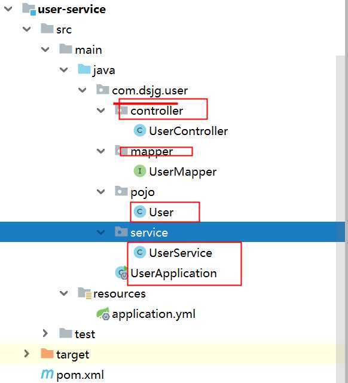Click the user-service module folder icon
The image size is (348, 383).
coord(29,9)
